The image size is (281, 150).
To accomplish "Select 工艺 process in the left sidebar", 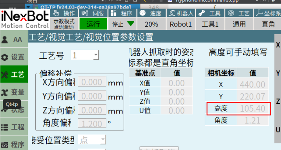I will coord(14,74).
